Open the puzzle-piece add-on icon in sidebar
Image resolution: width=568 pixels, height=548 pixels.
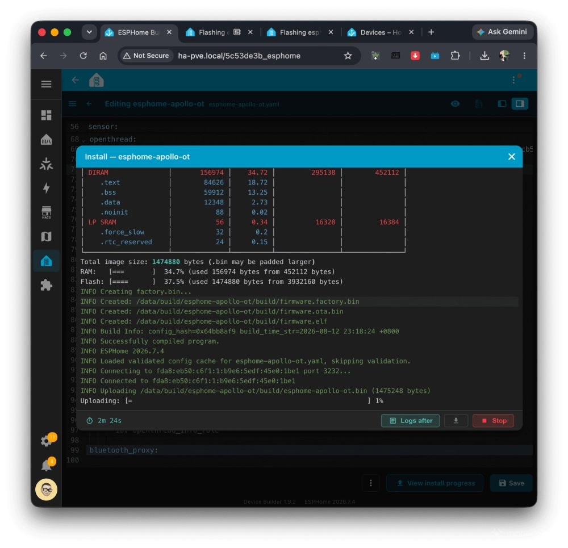pos(46,285)
